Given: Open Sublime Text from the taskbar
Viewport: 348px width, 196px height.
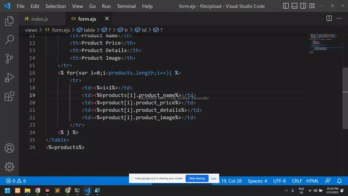Looking at the screenshot, I should point(57,191).
